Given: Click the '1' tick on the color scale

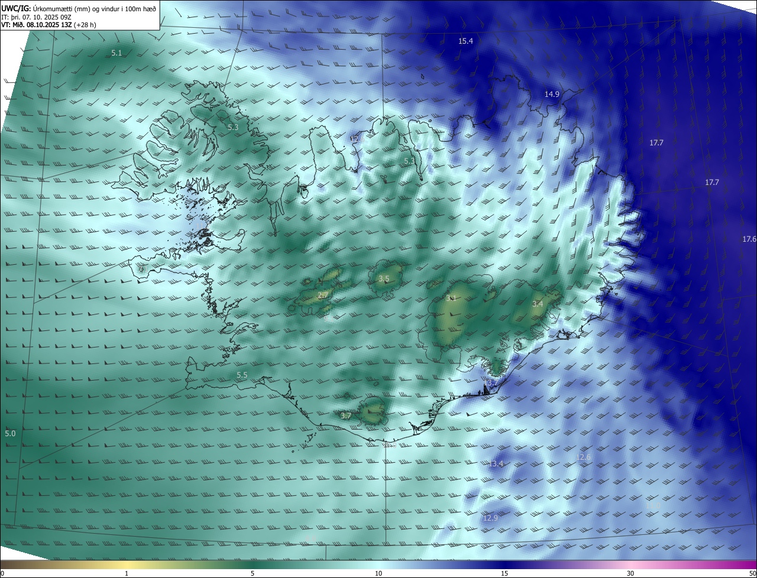Looking at the screenshot, I should 127,573.
